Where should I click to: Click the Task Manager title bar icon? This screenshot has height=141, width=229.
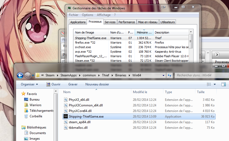(x=69, y=8)
